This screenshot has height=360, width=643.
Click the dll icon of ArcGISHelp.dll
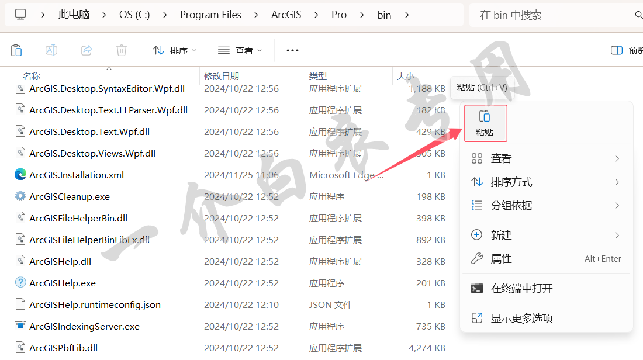pos(20,261)
